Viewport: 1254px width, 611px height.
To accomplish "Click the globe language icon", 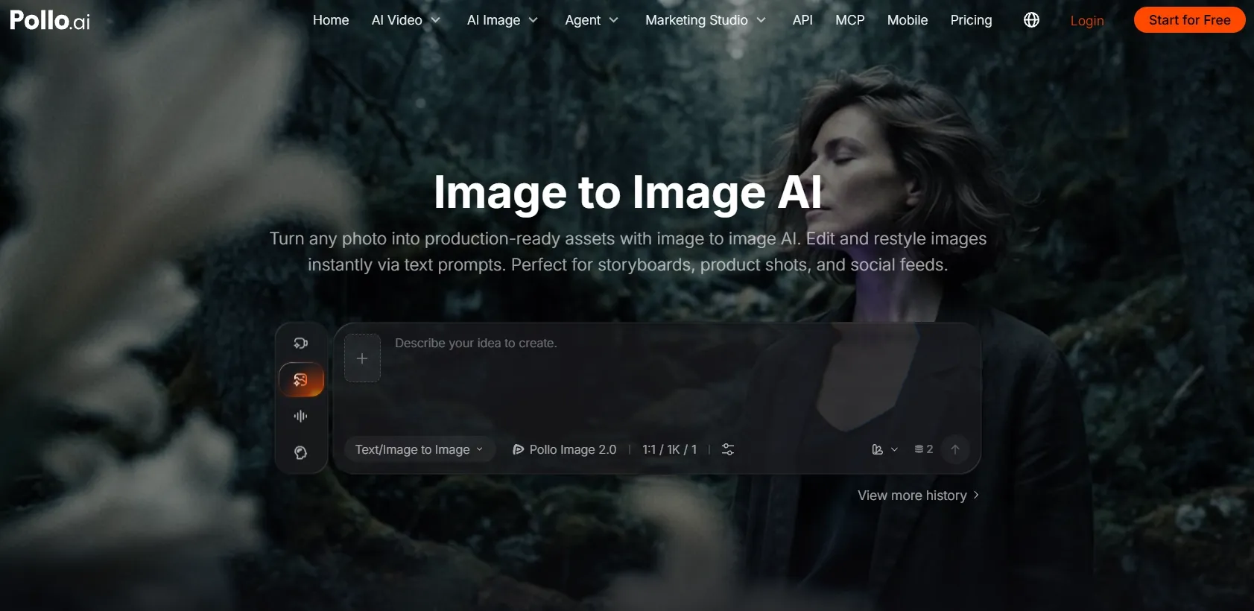I will (1031, 20).
